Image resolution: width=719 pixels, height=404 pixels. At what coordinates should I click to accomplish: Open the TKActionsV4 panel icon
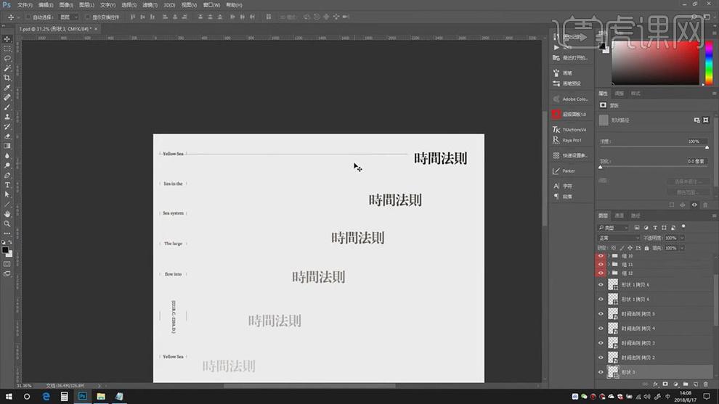tap(556, 130)
